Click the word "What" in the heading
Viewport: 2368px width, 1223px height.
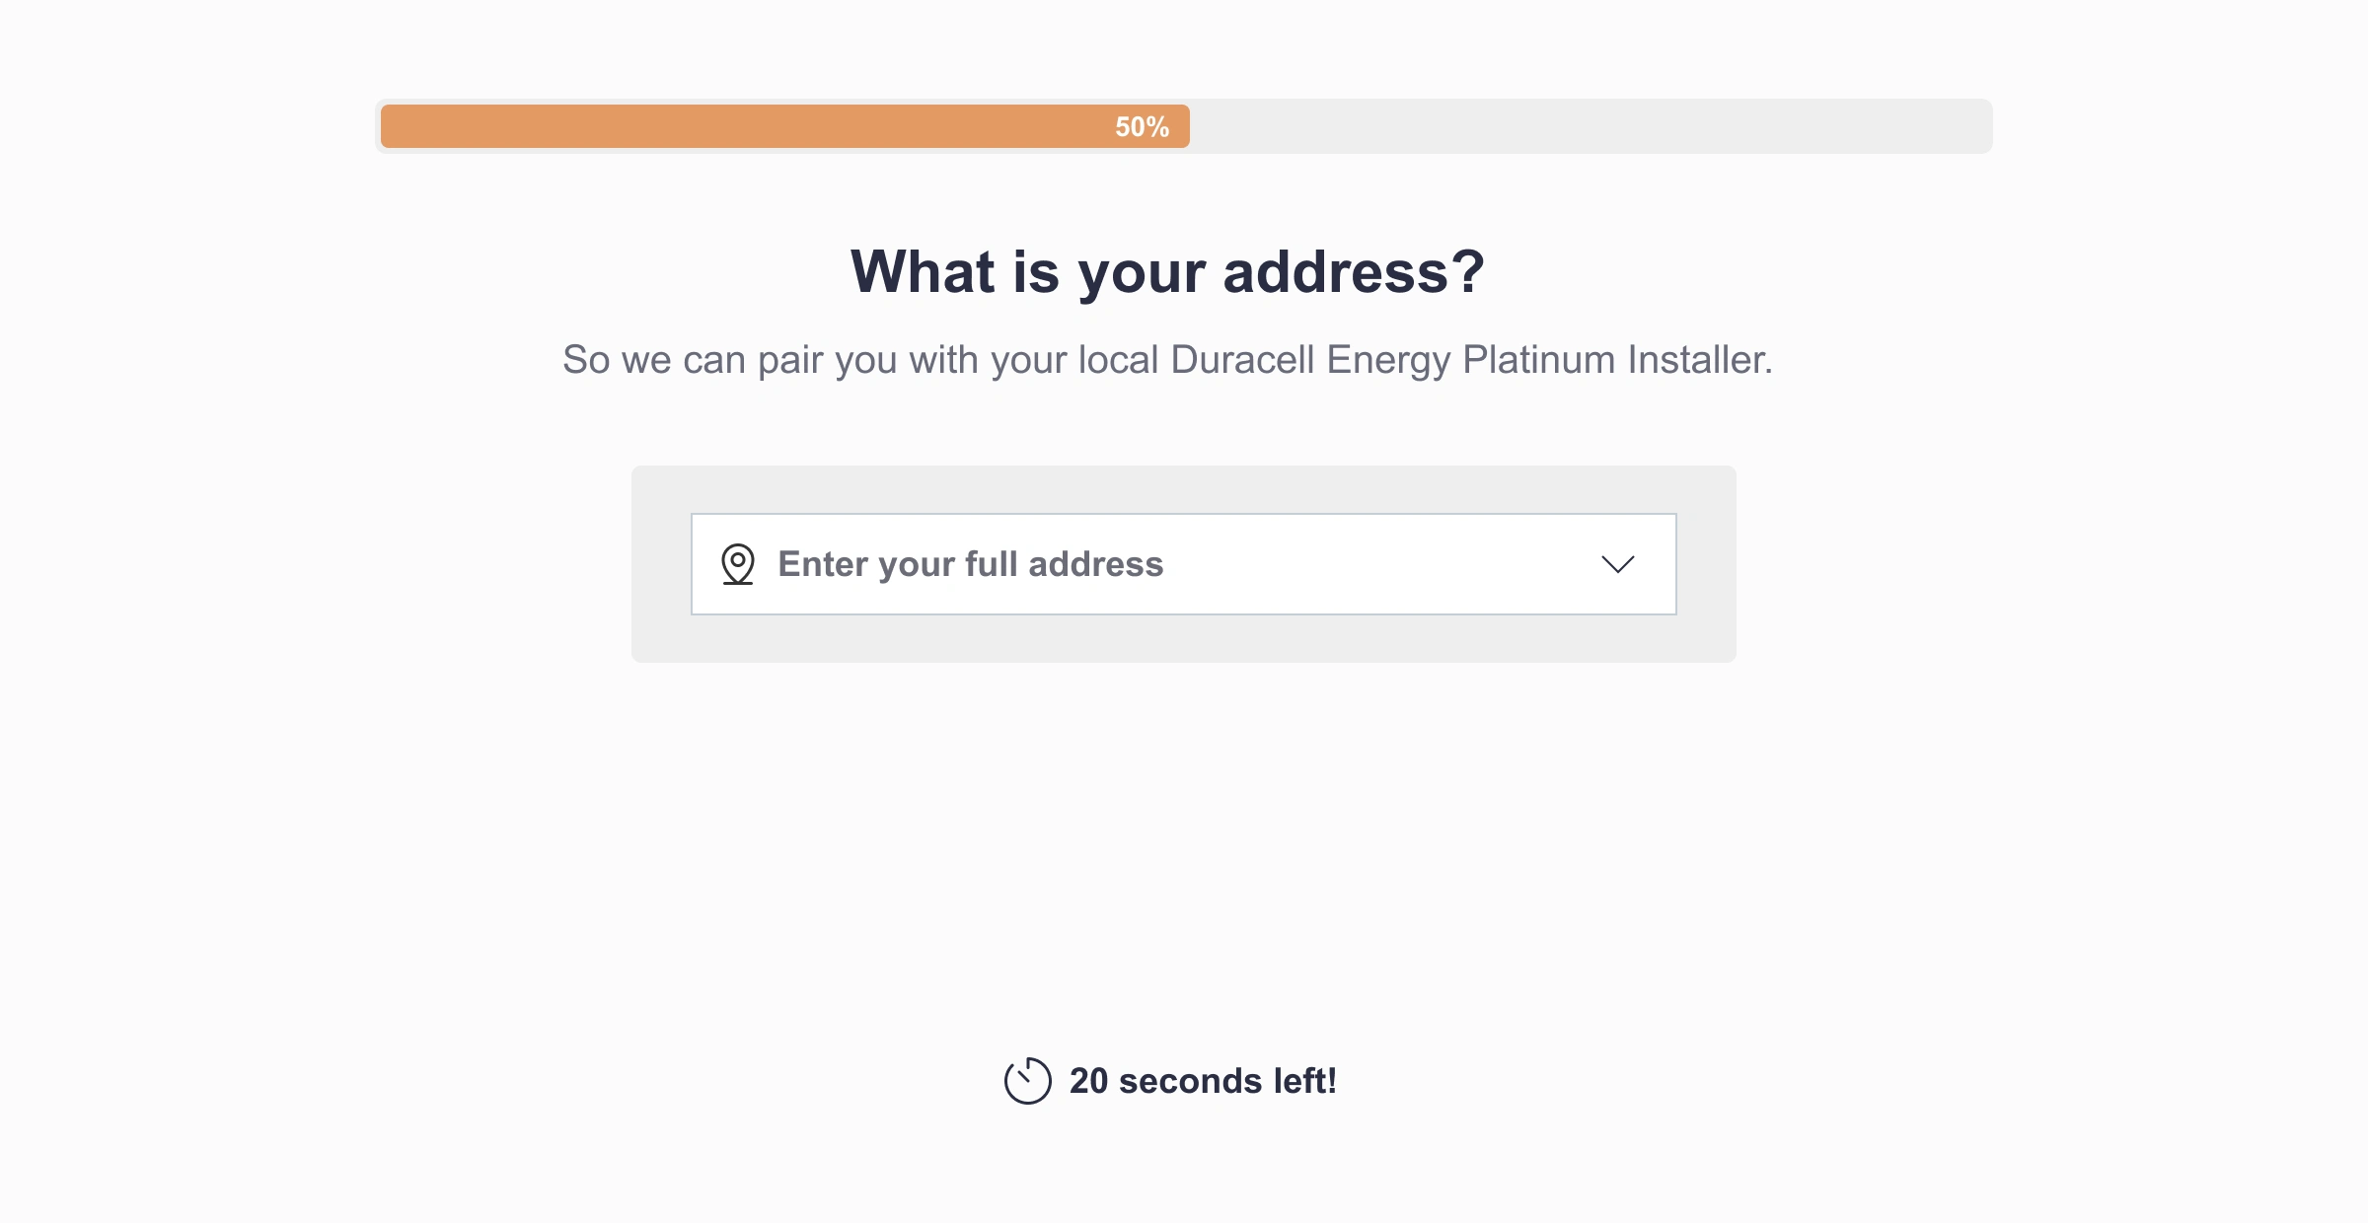tap(923, 271)
